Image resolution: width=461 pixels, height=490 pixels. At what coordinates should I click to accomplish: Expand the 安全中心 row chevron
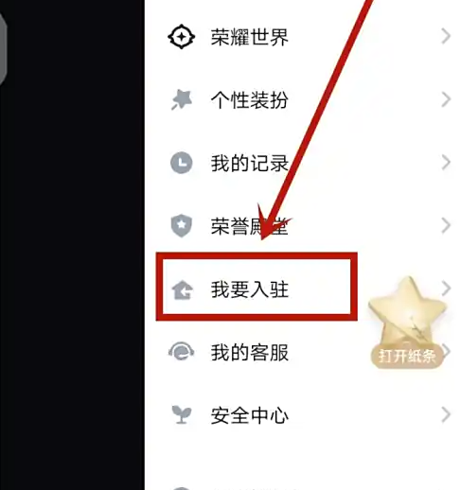point(446,414)
